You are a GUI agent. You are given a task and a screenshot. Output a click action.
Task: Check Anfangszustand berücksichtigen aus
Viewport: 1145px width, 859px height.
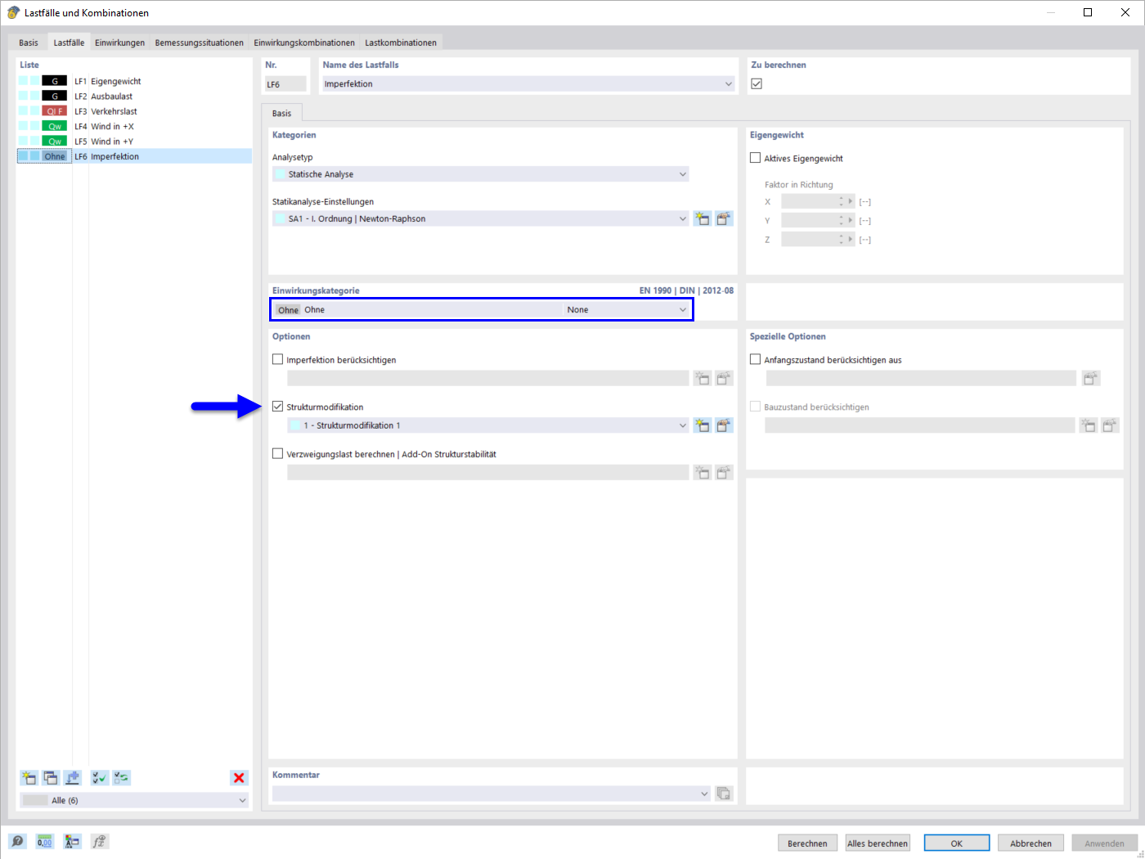click(x=756, y=359)
